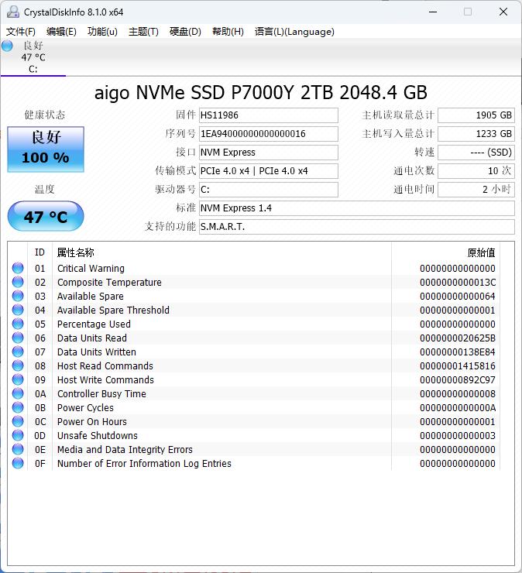Open the 硬盘(D) menu

[x=185, y=32]
